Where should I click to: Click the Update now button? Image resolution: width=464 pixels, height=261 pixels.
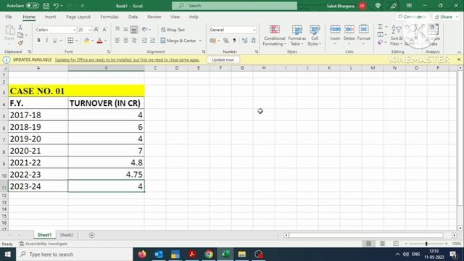point(223,59)
